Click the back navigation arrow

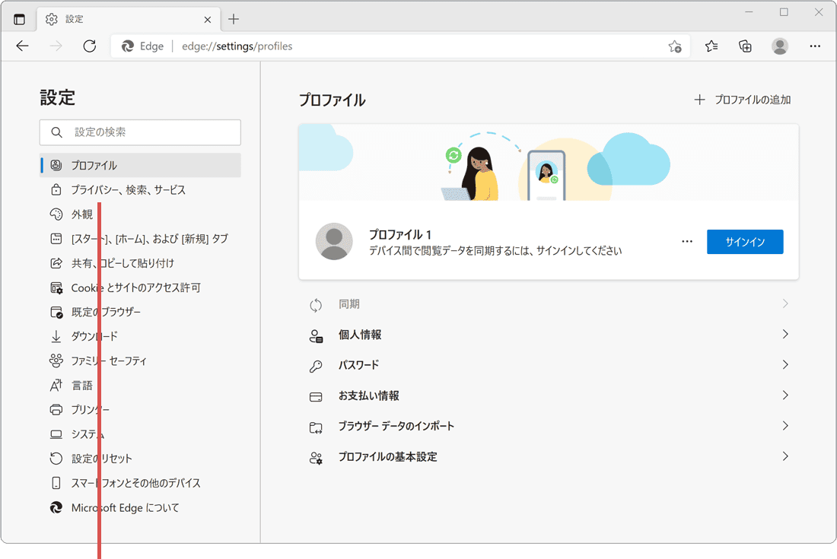click(x=22, y=46)
